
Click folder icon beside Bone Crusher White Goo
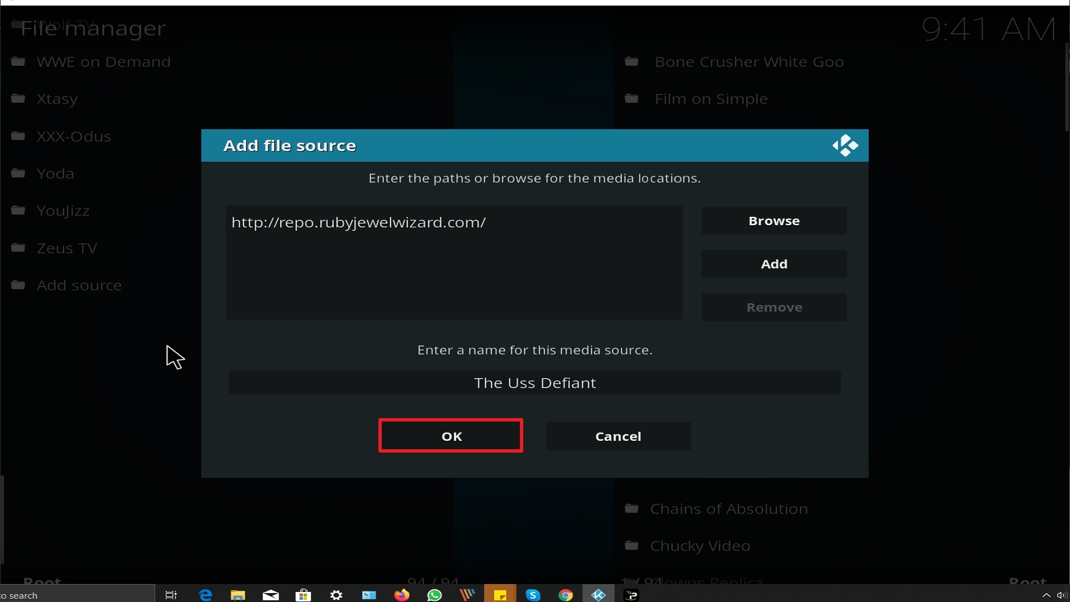point(631,61)
